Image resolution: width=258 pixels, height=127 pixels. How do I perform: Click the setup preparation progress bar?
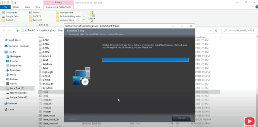145,60
